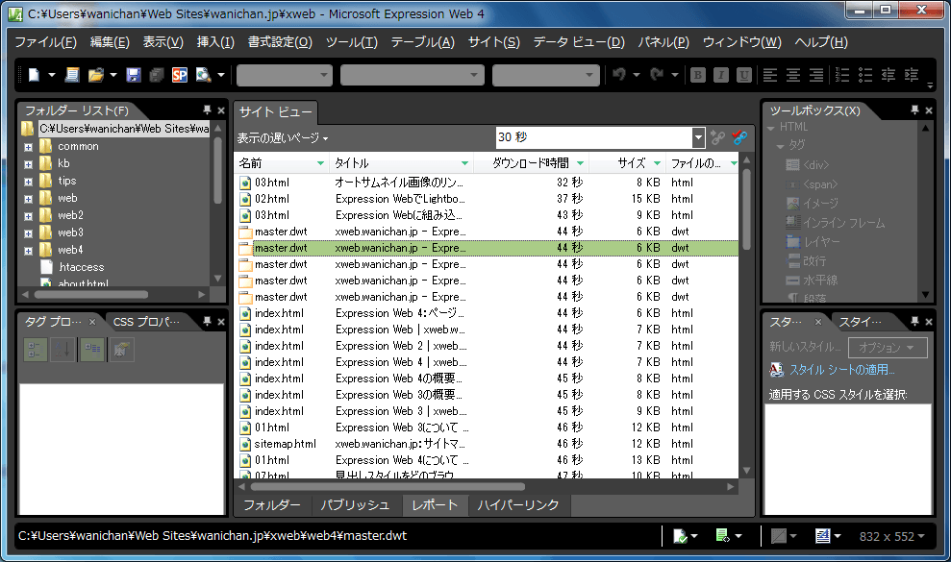The width and height of the screenshot is (951, 562).
Task: Close the フォルダー リスト panel
Action: pos(221,110)
